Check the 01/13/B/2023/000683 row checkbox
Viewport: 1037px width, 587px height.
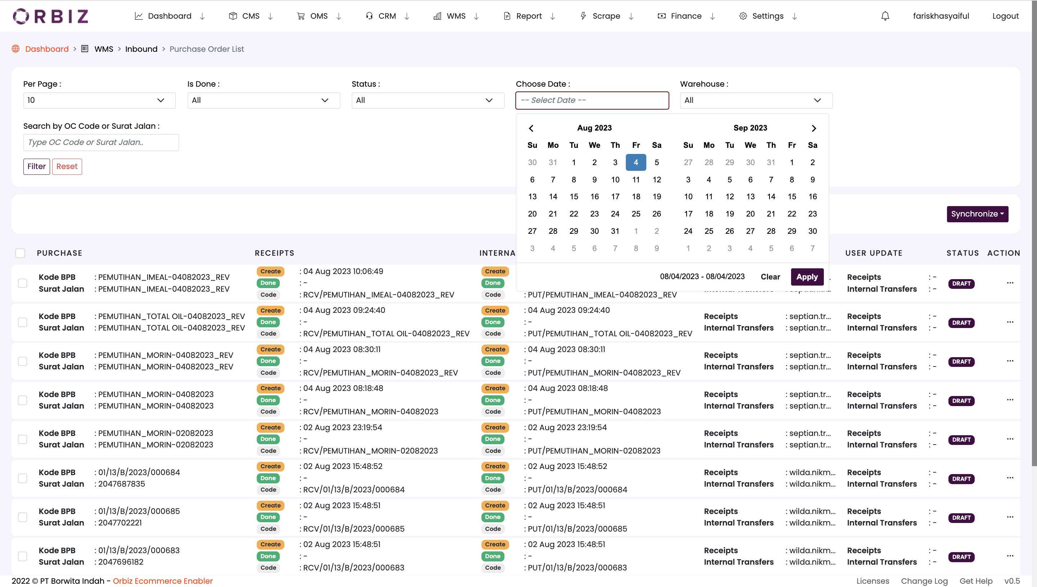pyautogui.click(x=23, y=556)
